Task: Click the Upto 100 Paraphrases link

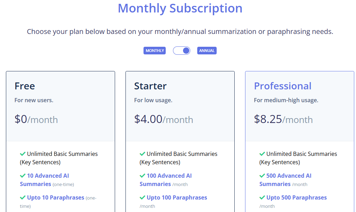Action: point(177,197)
